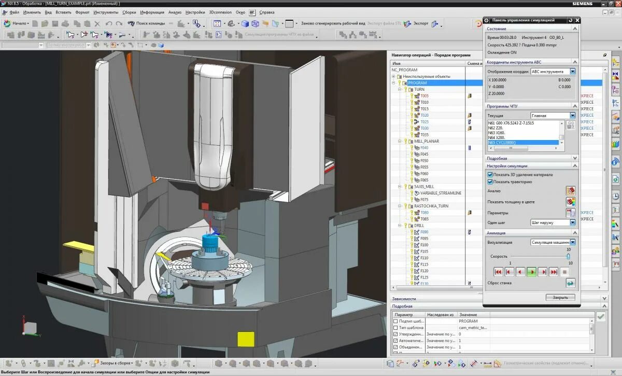Toggle Подтип шаблона checkbox in parameter table
This screenshot has width=622, height=376.
pos(395,322)
